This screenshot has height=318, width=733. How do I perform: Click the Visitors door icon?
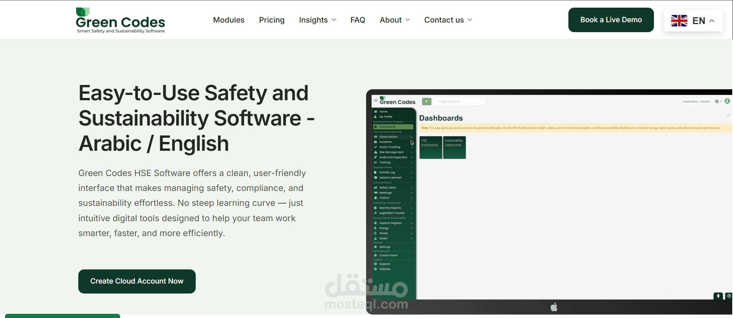click(376, 198)
